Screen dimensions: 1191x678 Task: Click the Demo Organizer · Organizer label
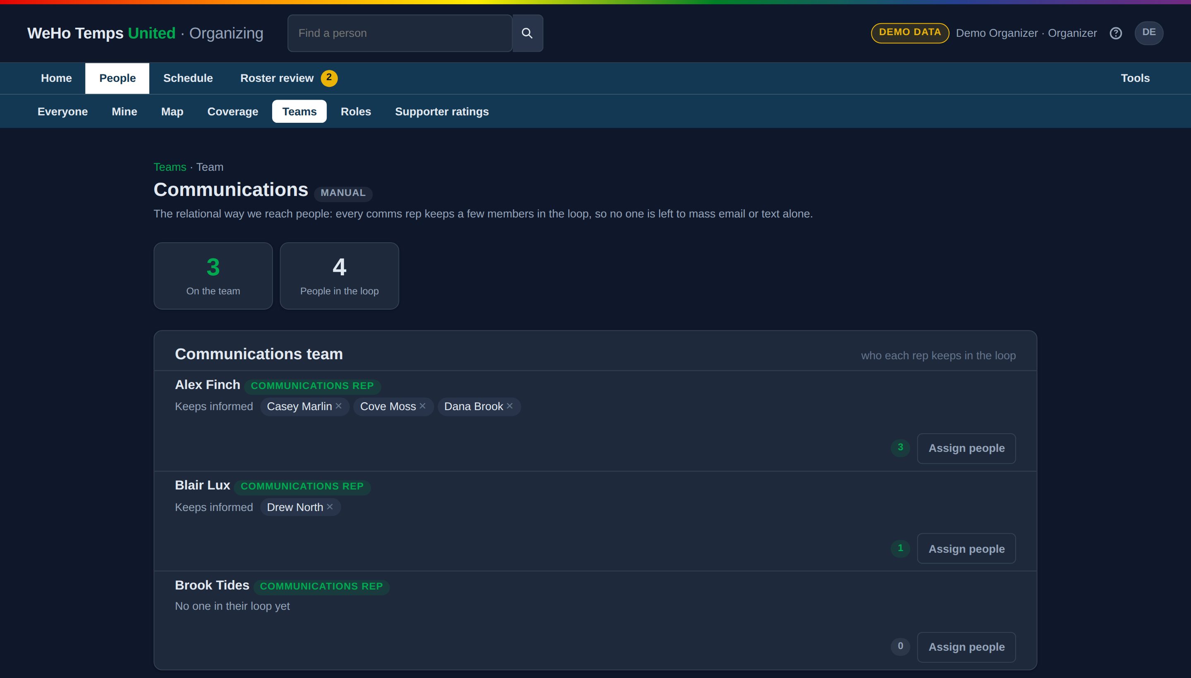click(1026, 33)
